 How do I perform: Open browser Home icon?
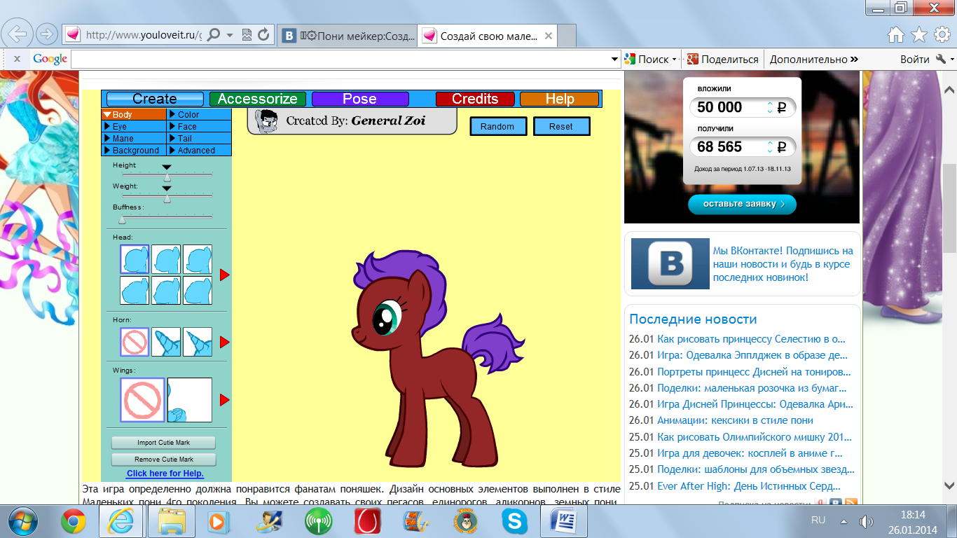pos(896,34)
